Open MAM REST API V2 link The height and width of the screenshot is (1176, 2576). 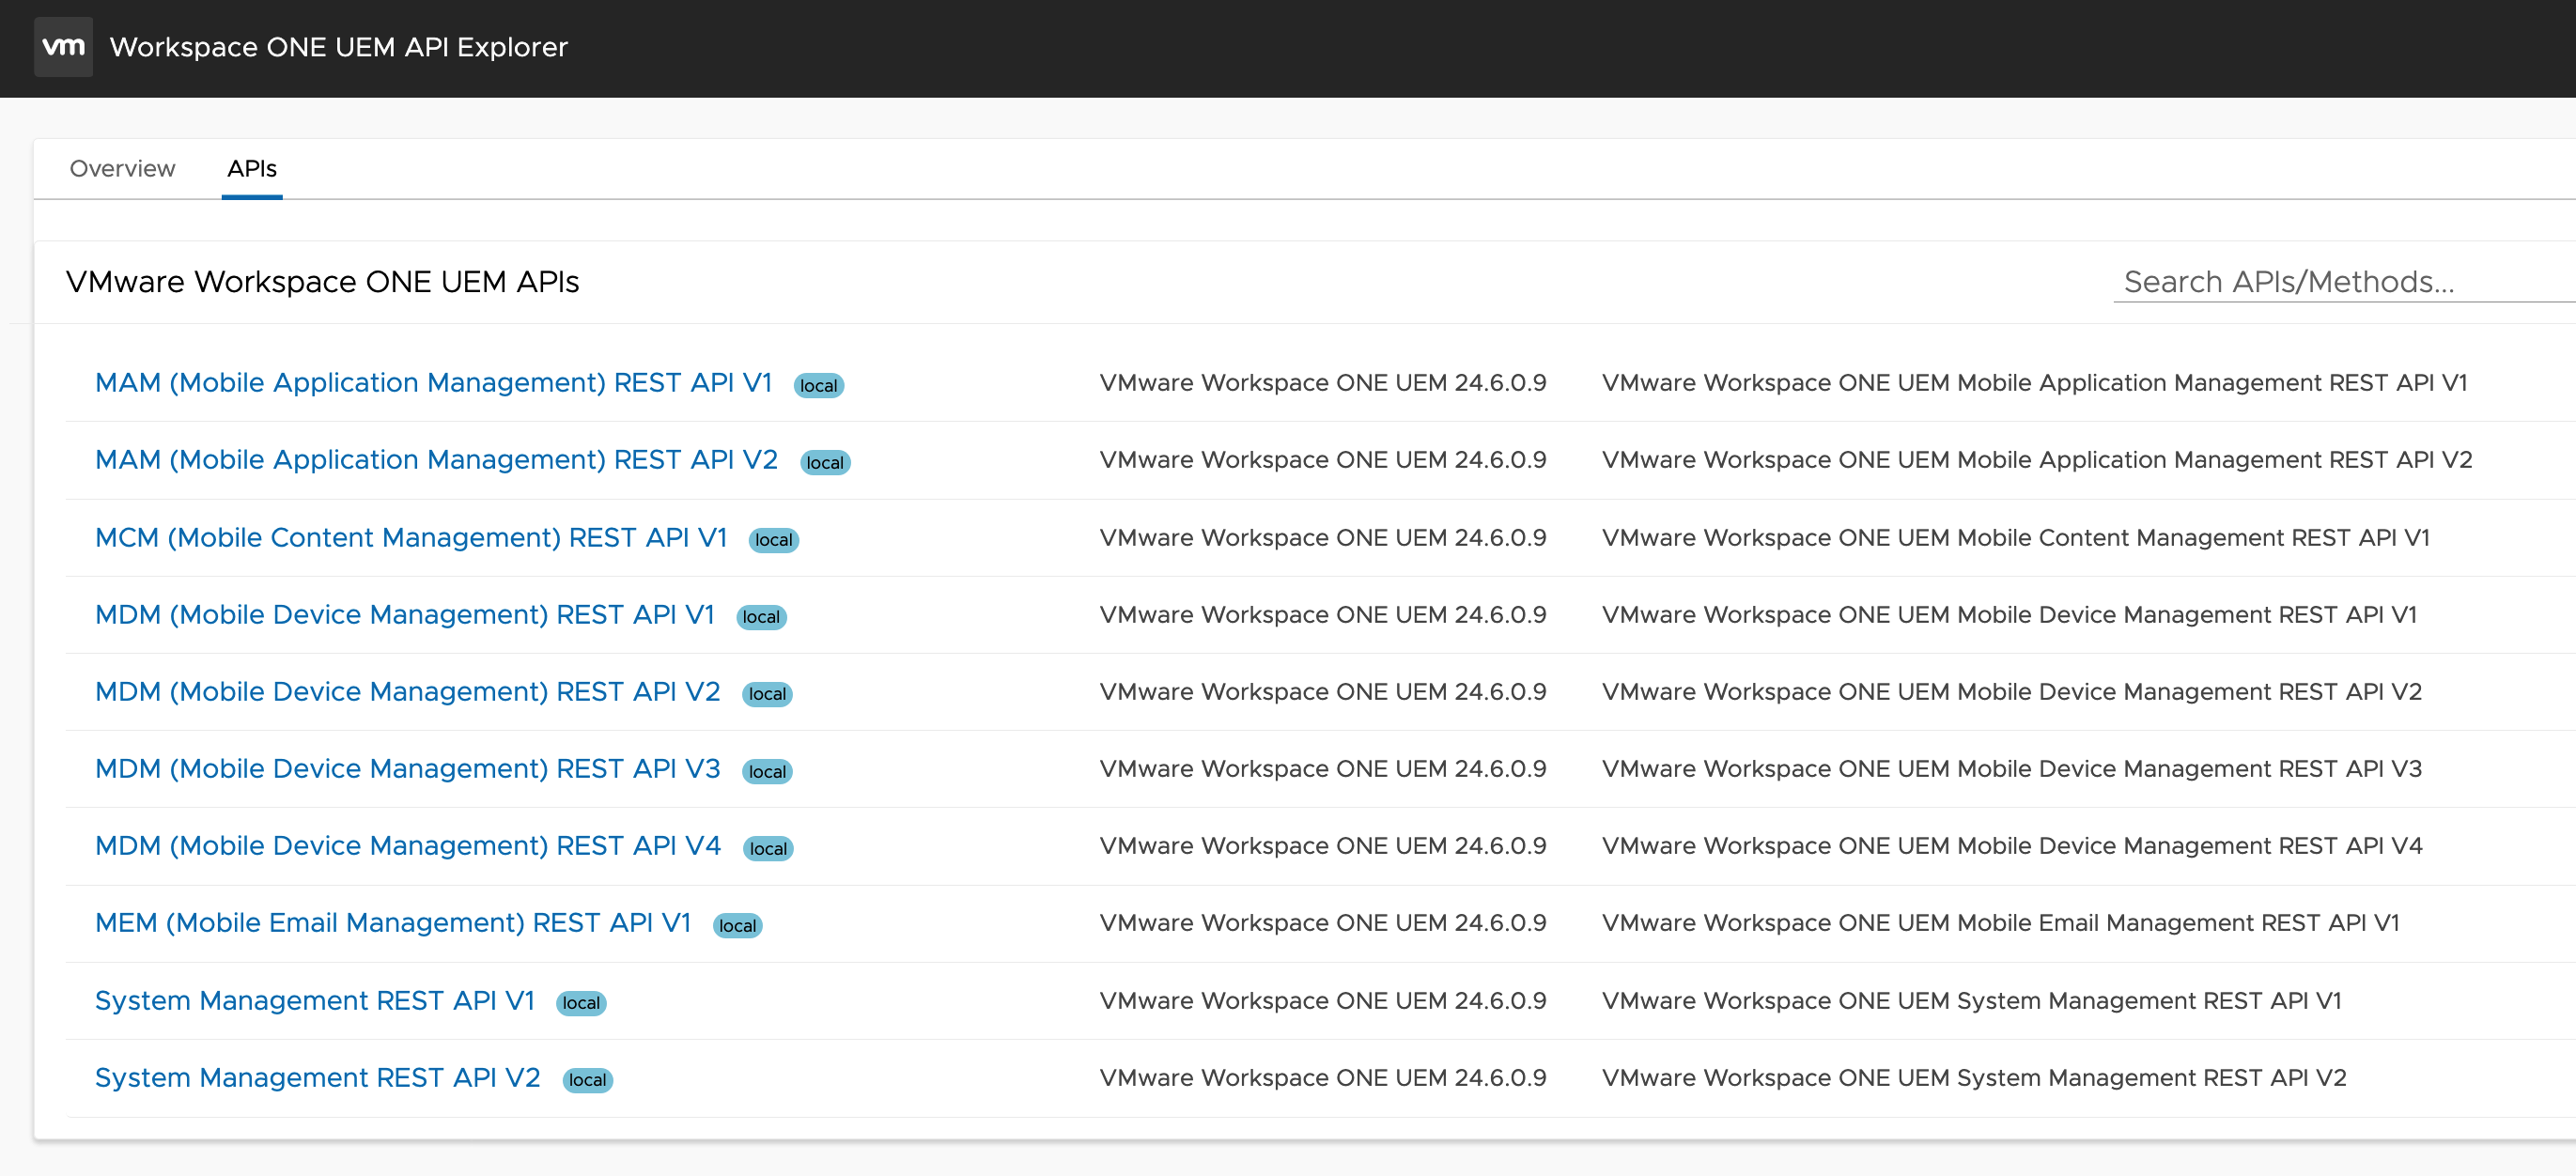(x=436, y=460)
